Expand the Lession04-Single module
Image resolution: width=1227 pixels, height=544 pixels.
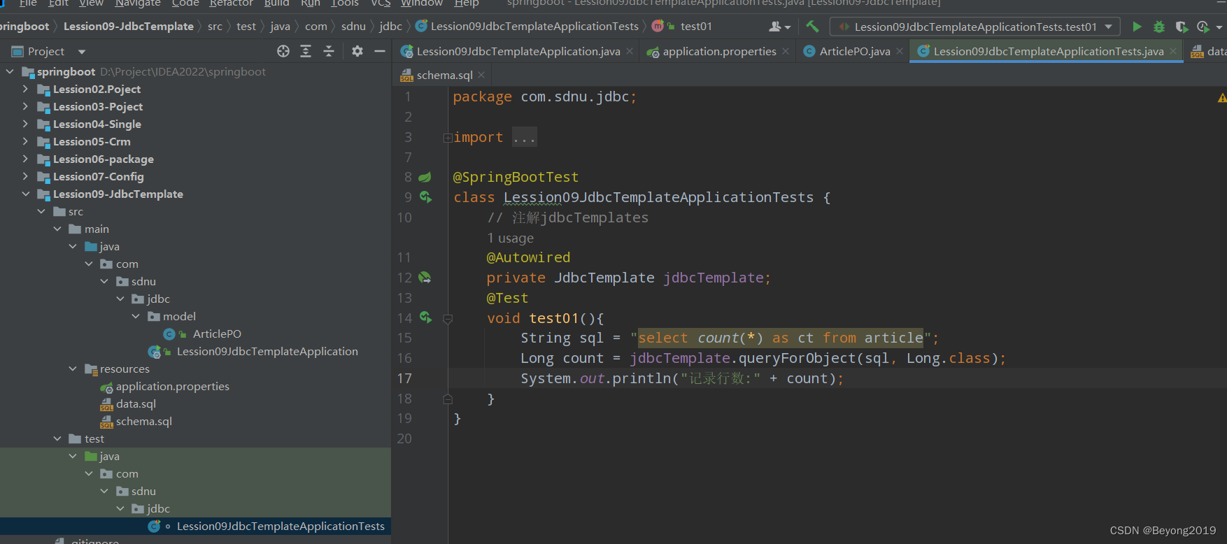pyautogui.click(x=26, y=124)
